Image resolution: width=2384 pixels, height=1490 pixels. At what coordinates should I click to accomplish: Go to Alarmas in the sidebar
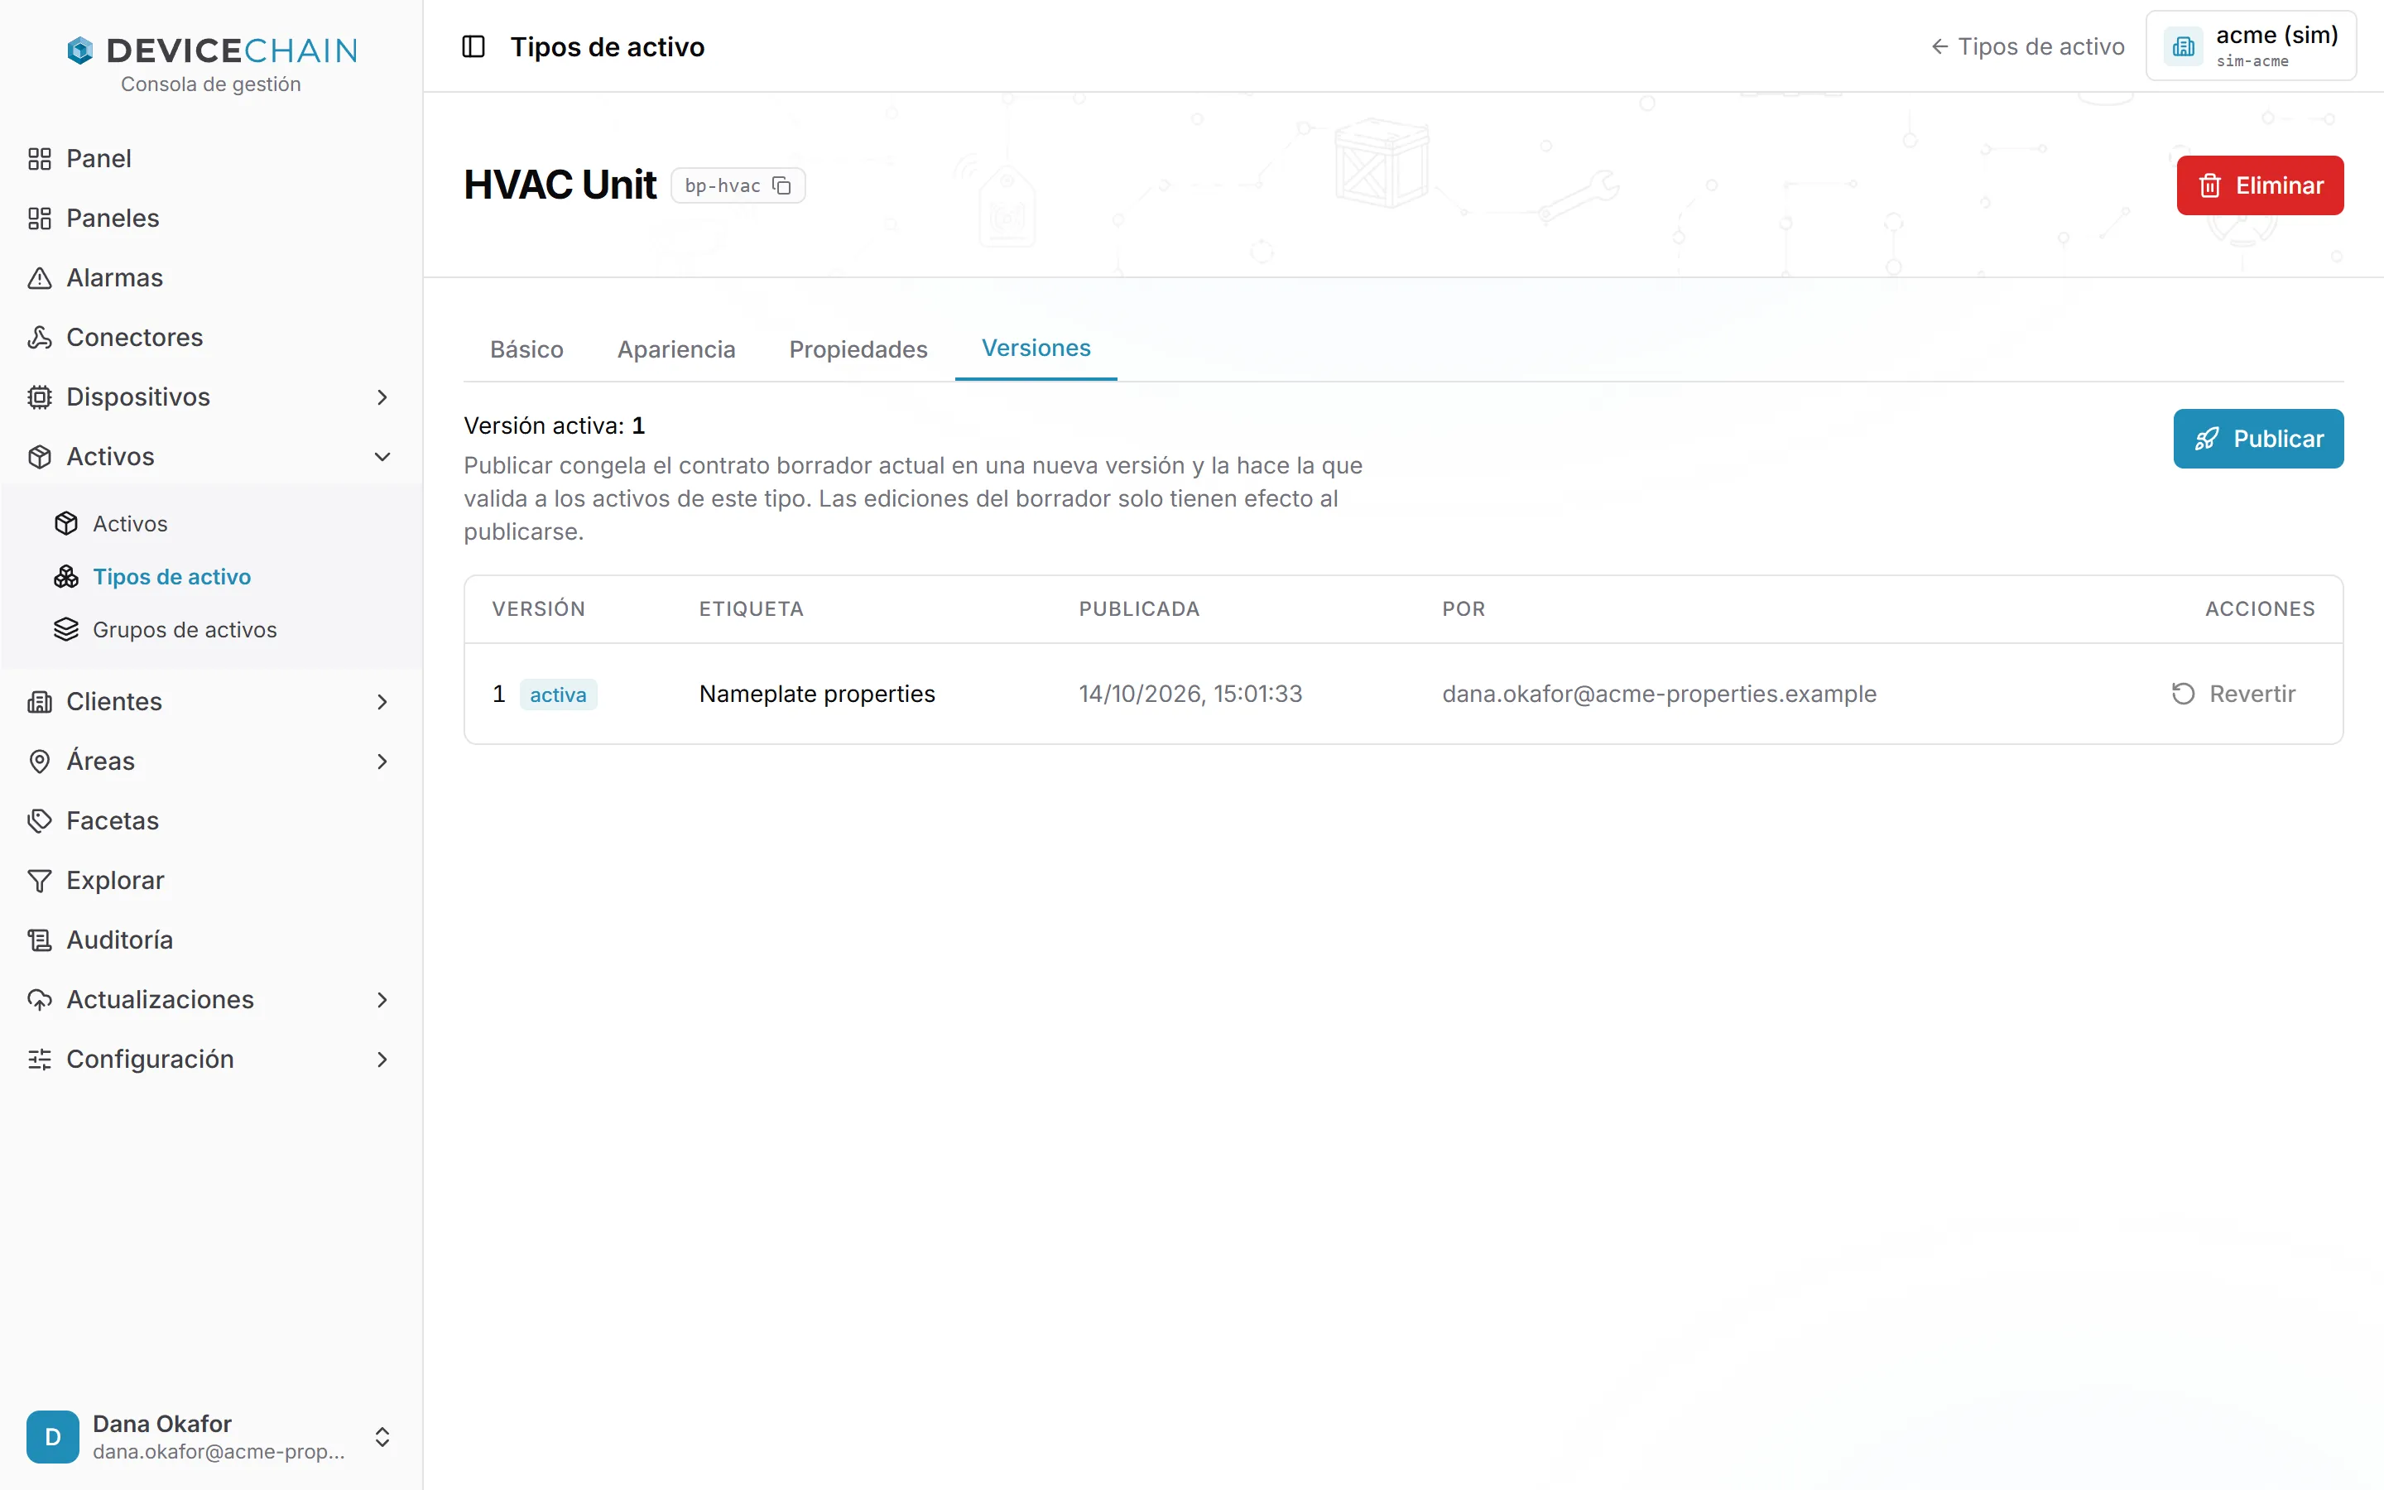(211, 278)
